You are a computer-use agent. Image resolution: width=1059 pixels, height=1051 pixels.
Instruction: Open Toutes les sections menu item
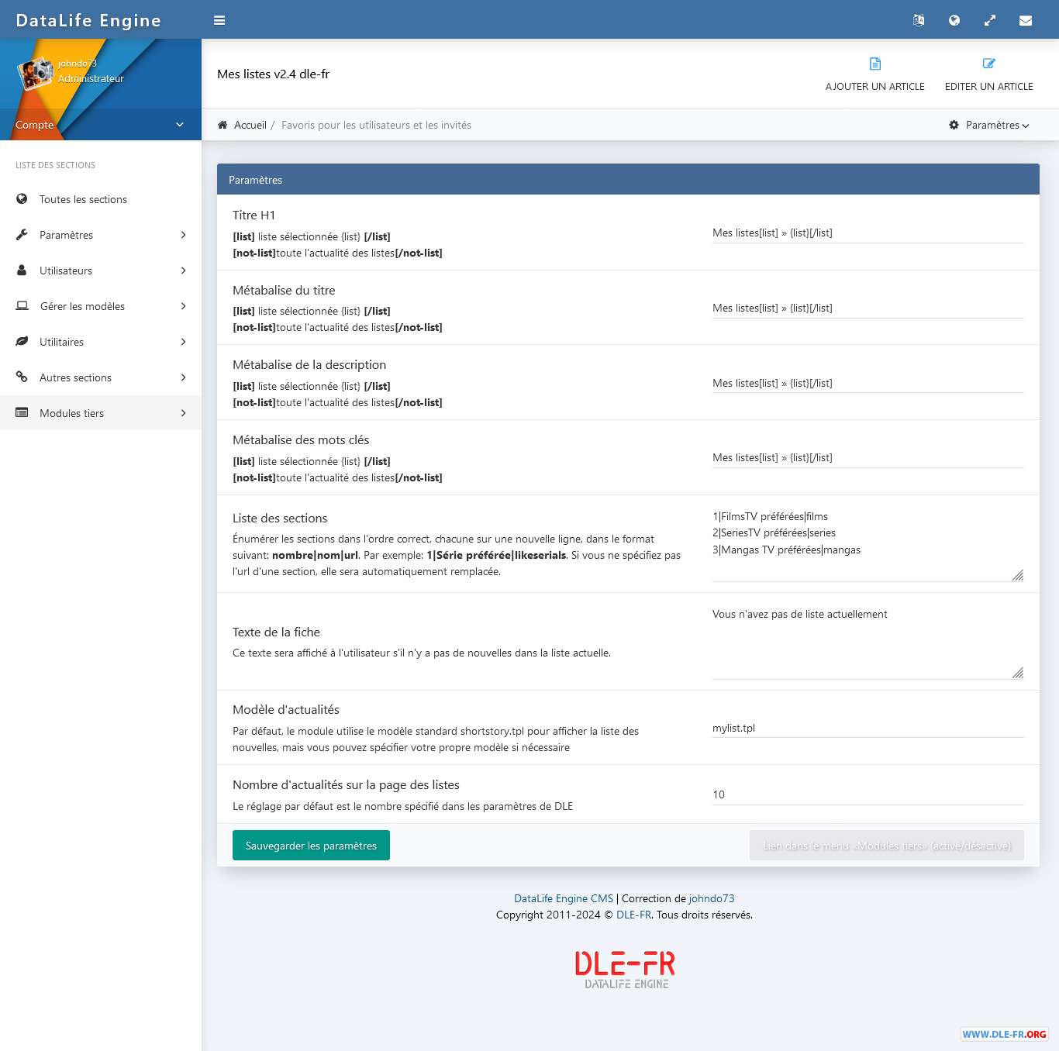tap(101, 199)
